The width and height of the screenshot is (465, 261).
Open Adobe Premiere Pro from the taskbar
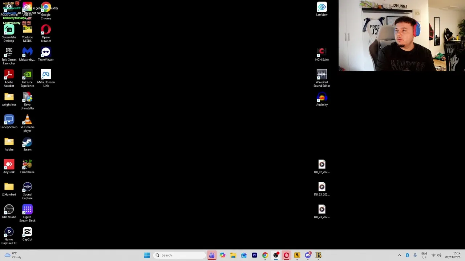254,255
